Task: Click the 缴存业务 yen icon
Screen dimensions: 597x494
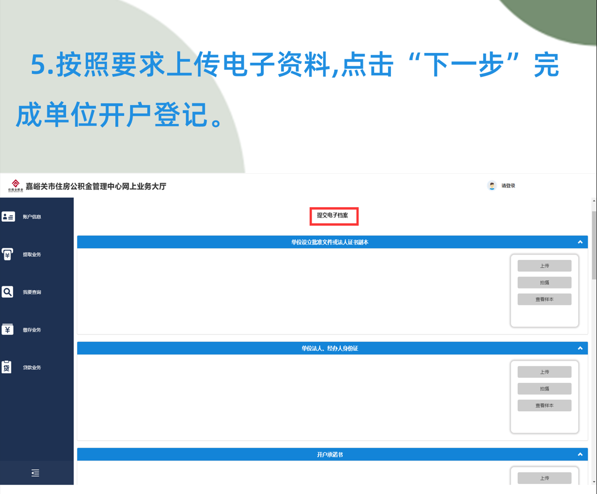Action: pos(7,329)
